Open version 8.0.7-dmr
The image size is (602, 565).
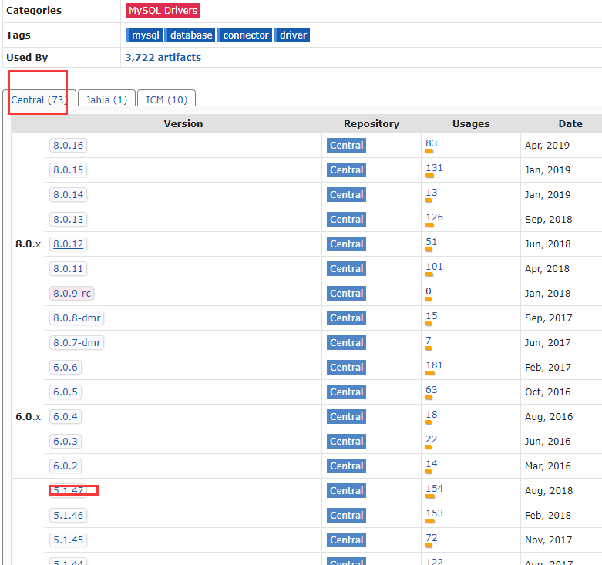(x=77, y=342)
